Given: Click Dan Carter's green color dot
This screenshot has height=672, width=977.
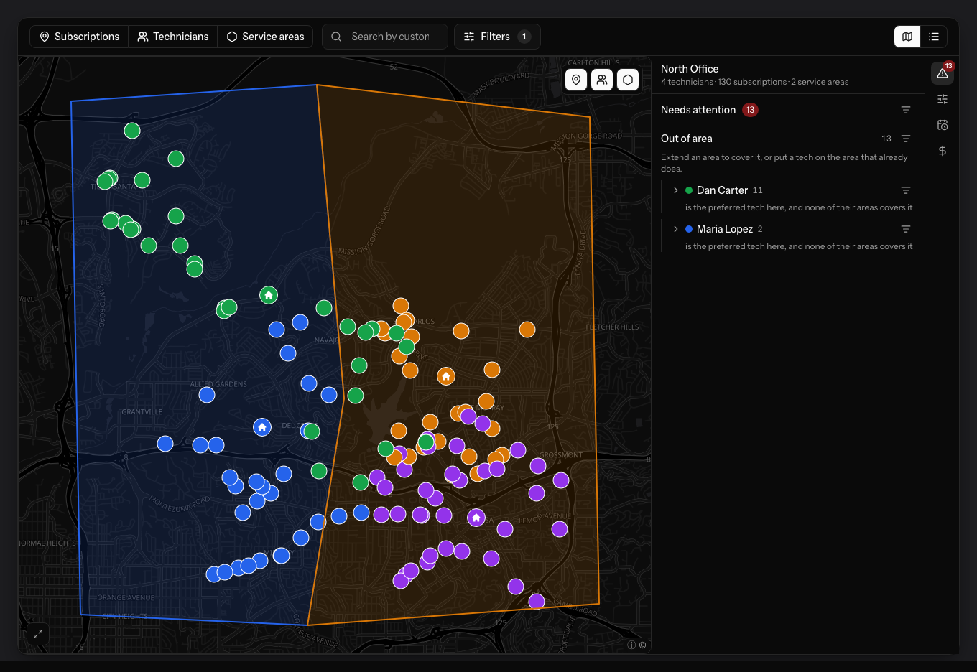Looking at the screenshot, I should (x=689, y=190).
